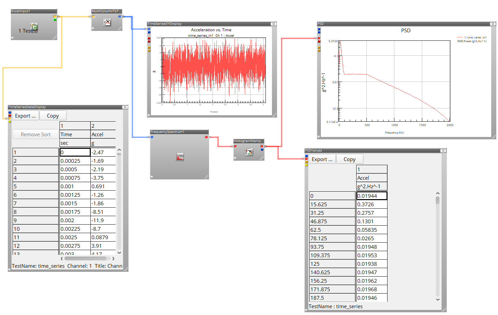Select the Time cell containing 0
This screenshot has width=498, height=315.
tap(75, 152)
